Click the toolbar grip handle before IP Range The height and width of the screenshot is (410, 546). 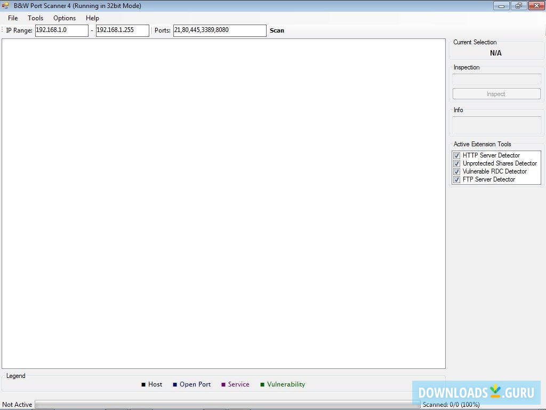(x=3, y=30)
